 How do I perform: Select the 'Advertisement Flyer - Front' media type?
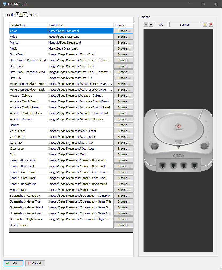coord(28,84)
